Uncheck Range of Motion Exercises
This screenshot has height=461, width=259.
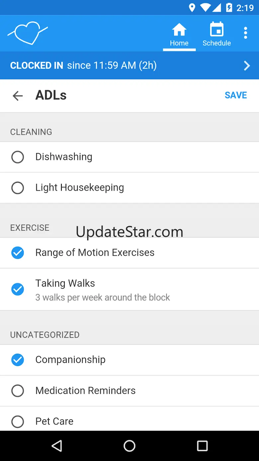point(18,253)
